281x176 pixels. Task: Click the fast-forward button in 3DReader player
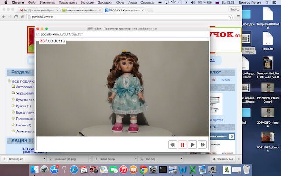[x=202, y=145]
